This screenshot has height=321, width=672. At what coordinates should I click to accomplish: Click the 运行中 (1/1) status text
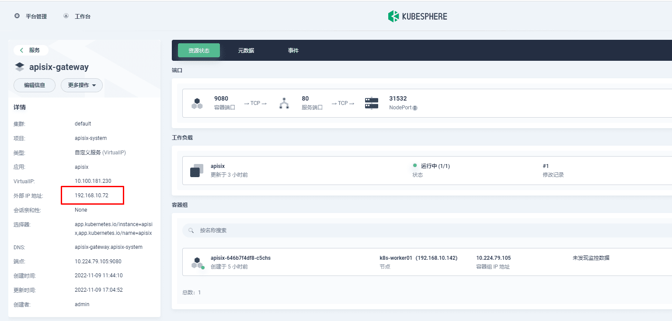435,166
